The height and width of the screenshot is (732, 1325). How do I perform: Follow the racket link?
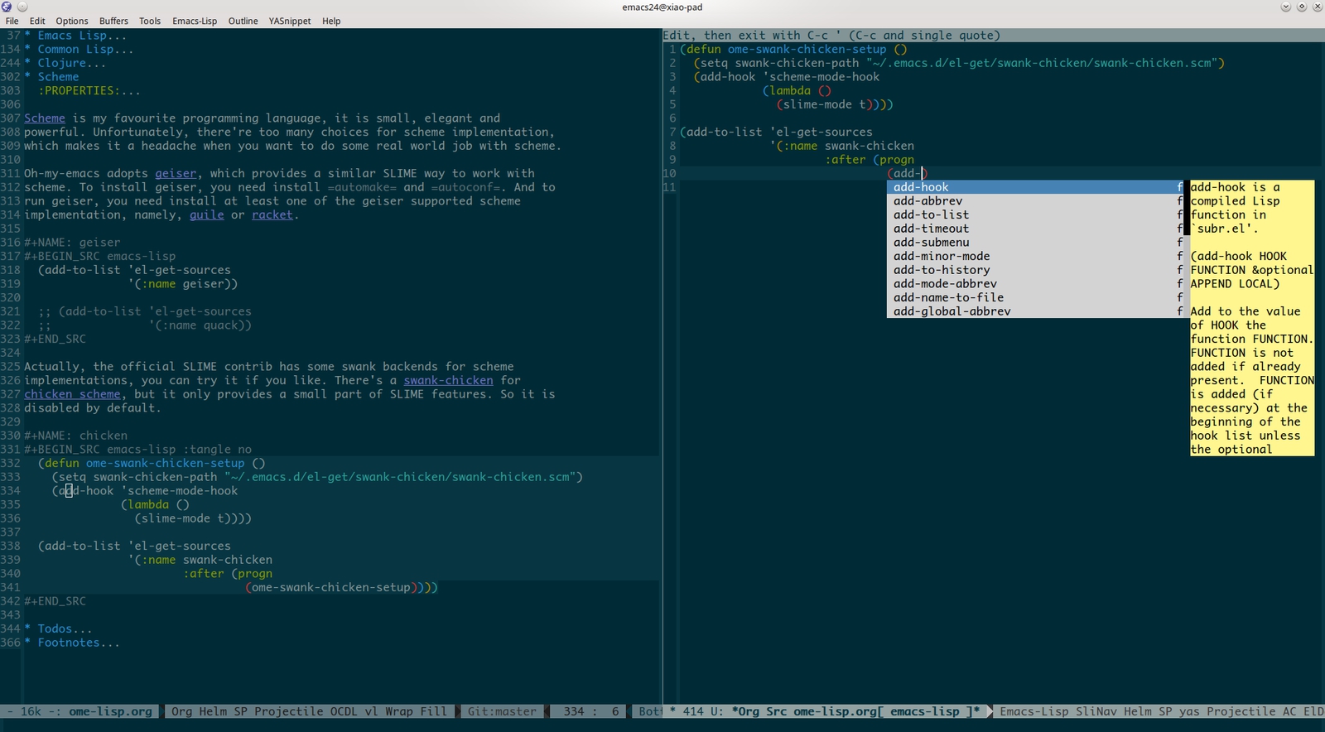click(x=272, y=215)
